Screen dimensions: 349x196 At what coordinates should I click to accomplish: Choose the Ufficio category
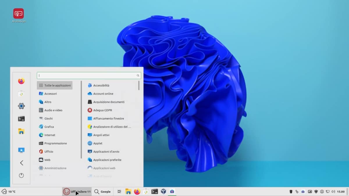49,152
